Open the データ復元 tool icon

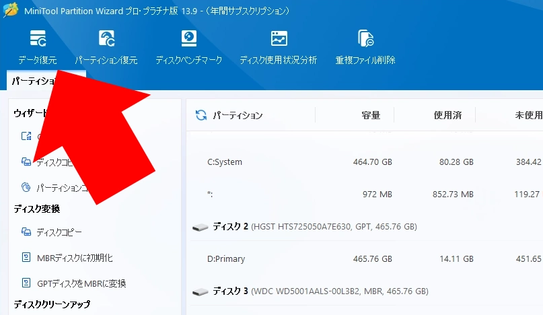pyautogui.click(x=38, y=38)
